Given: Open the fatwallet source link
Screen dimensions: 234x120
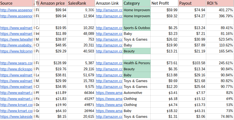Looking at the screenshot, I should pyautogui.click(x=16, y=39).
